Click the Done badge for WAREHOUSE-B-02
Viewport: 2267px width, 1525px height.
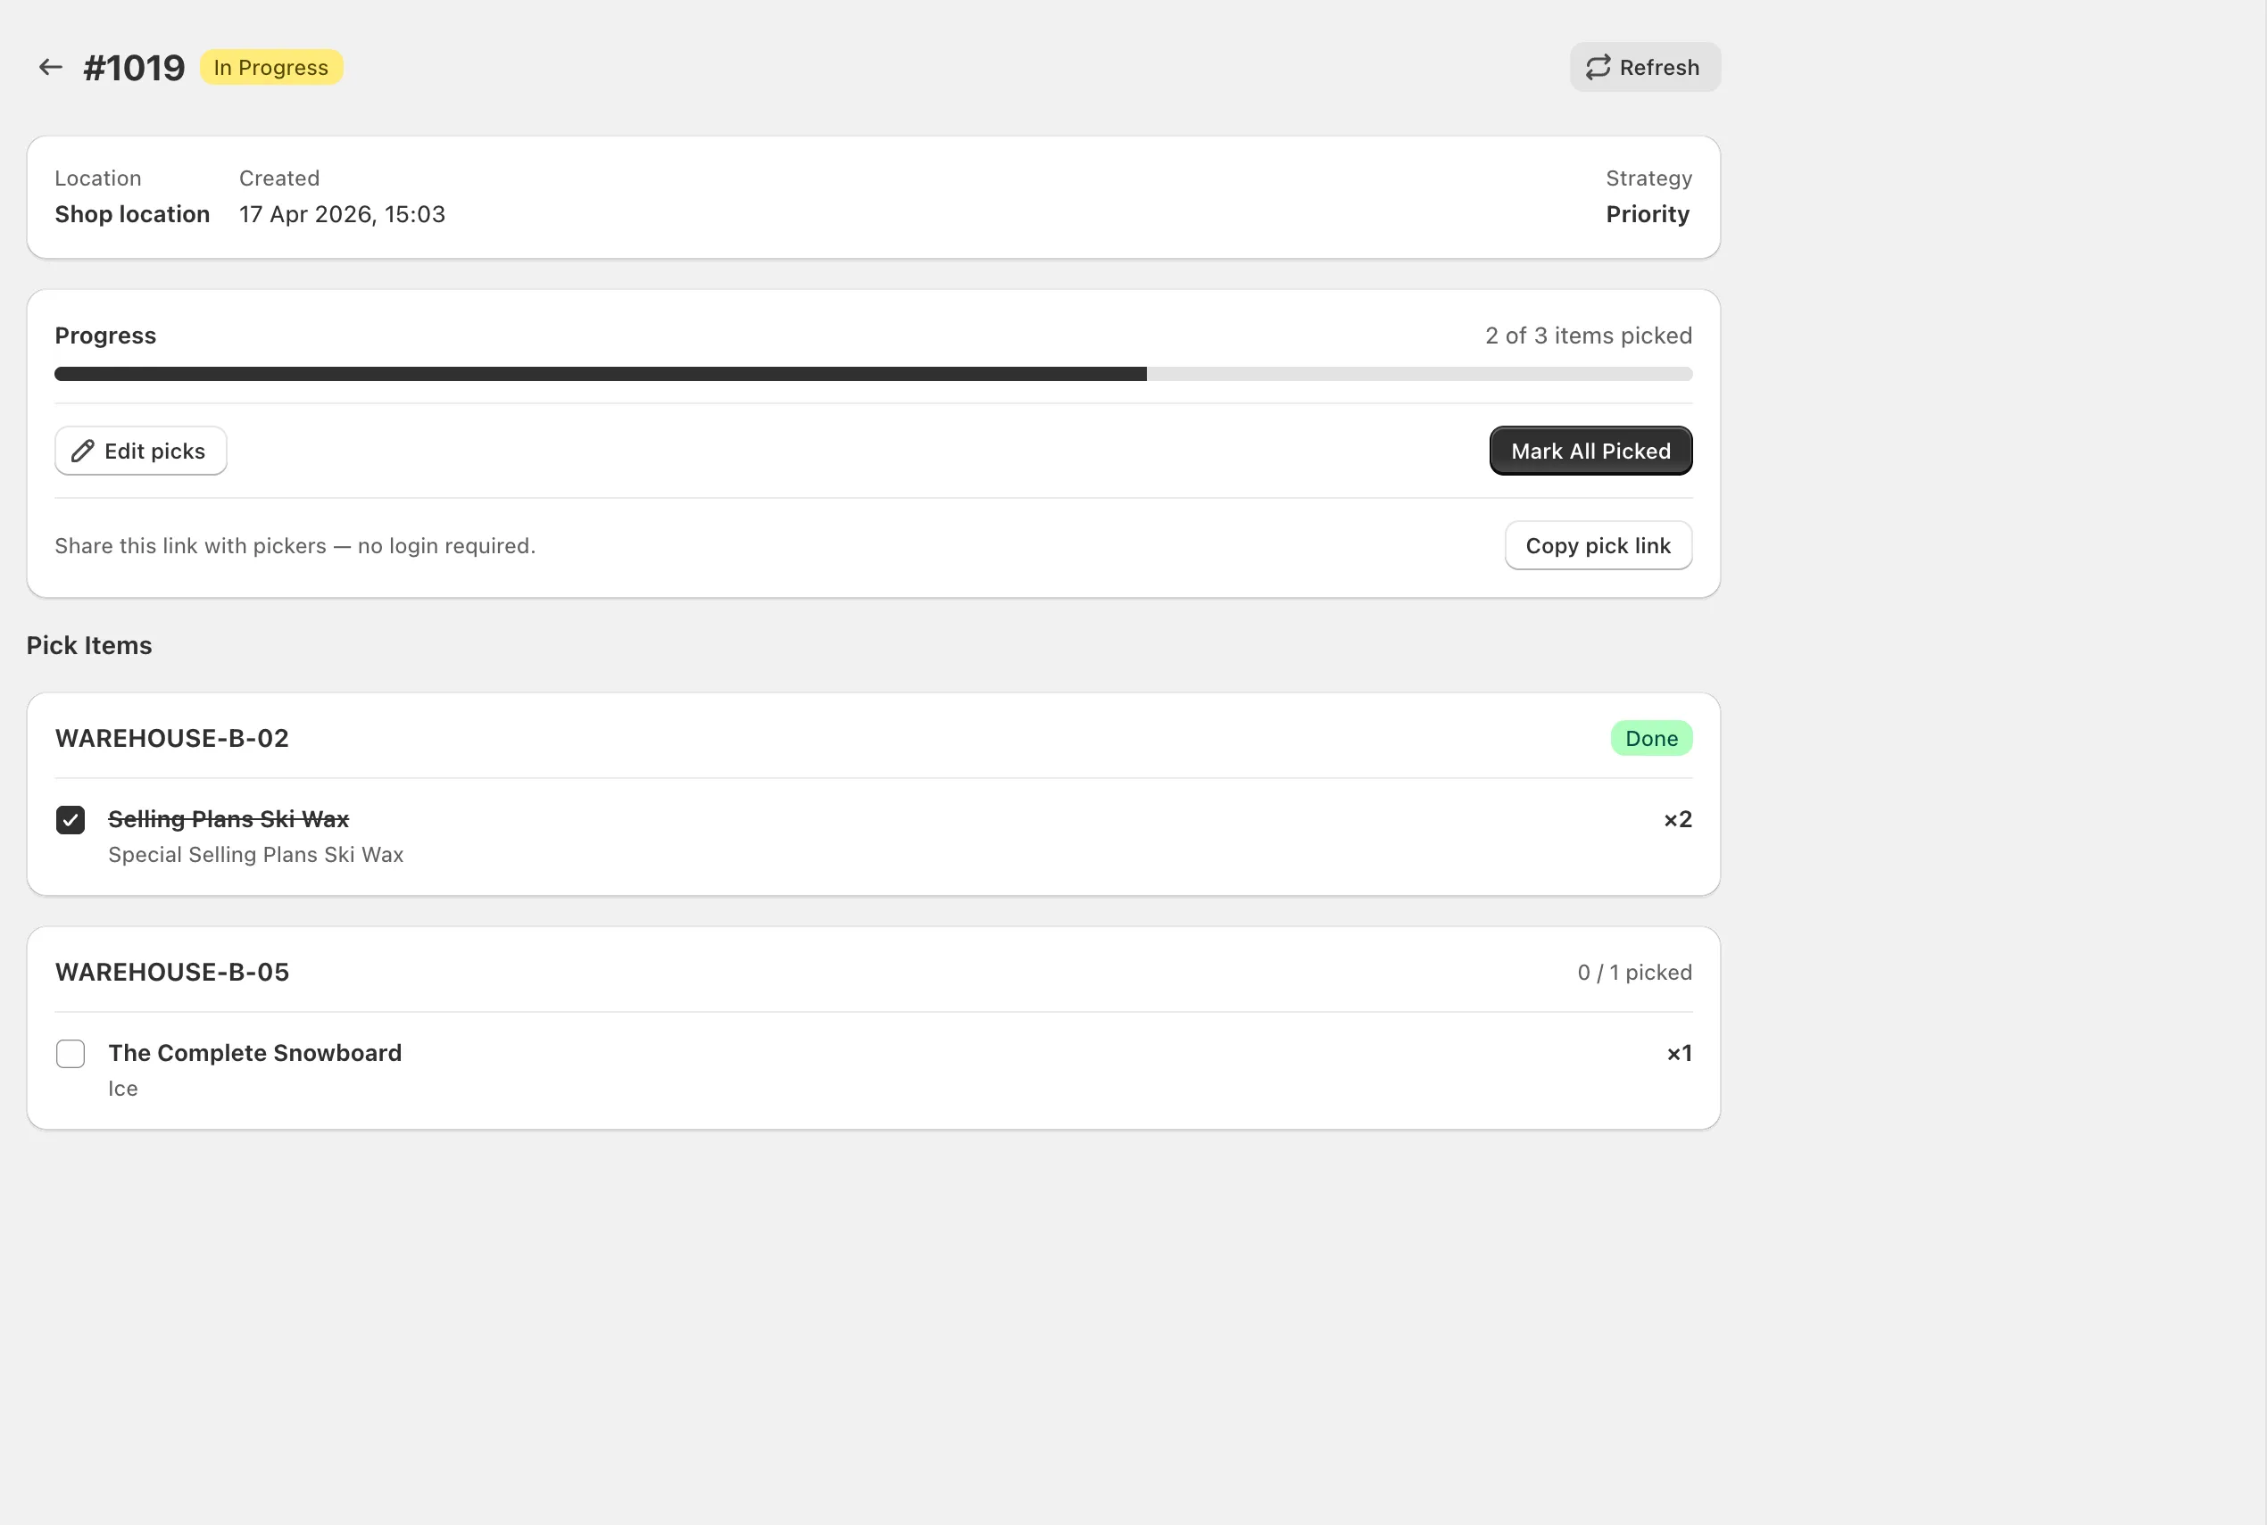point(1650,738)
